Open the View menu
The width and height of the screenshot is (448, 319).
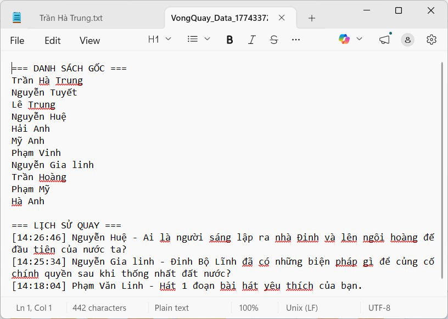point(89,40)
